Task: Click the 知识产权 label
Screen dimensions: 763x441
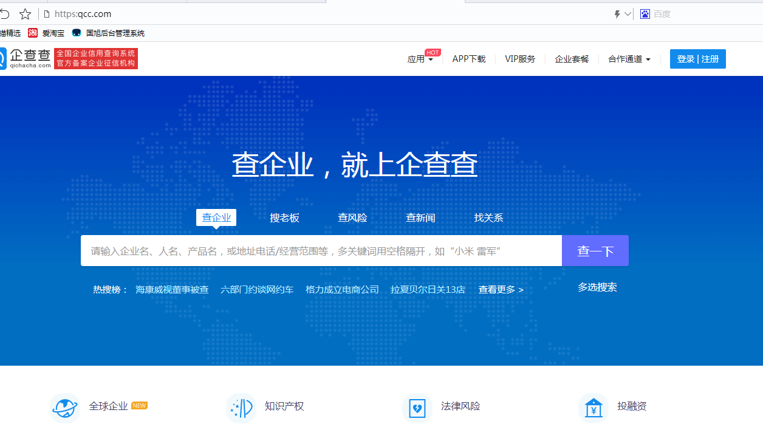Action: click(x=284, y=406)
